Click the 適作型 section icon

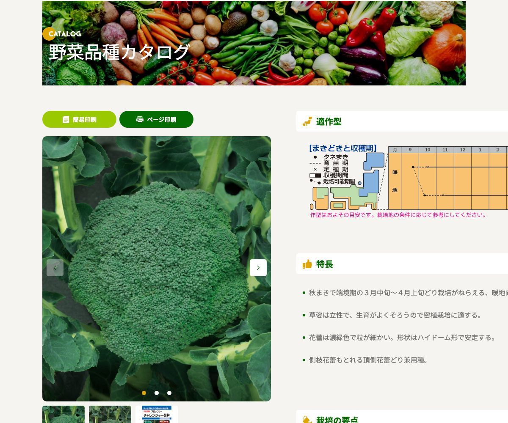(x=307, y=122)
